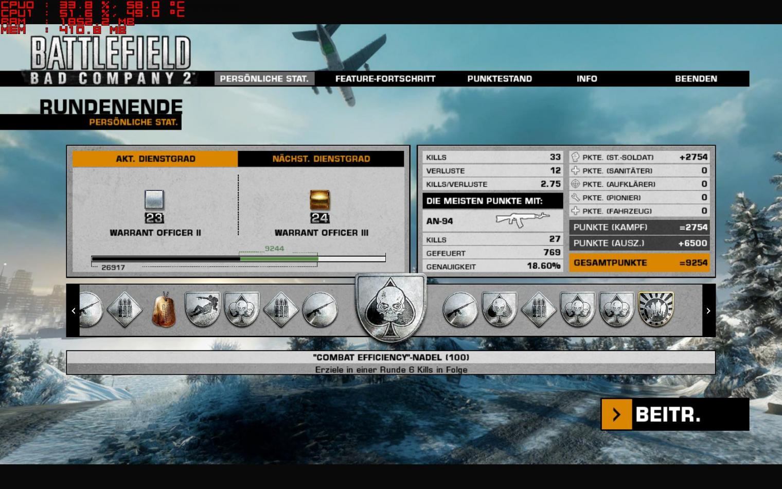Viewport: 782px width, 489px height.
Task: Select clover skull pin next to rising sun insignia
Action: 616,309
